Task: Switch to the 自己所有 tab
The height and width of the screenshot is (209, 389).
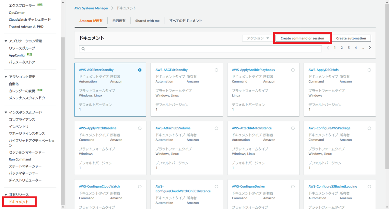Action: 119,21
